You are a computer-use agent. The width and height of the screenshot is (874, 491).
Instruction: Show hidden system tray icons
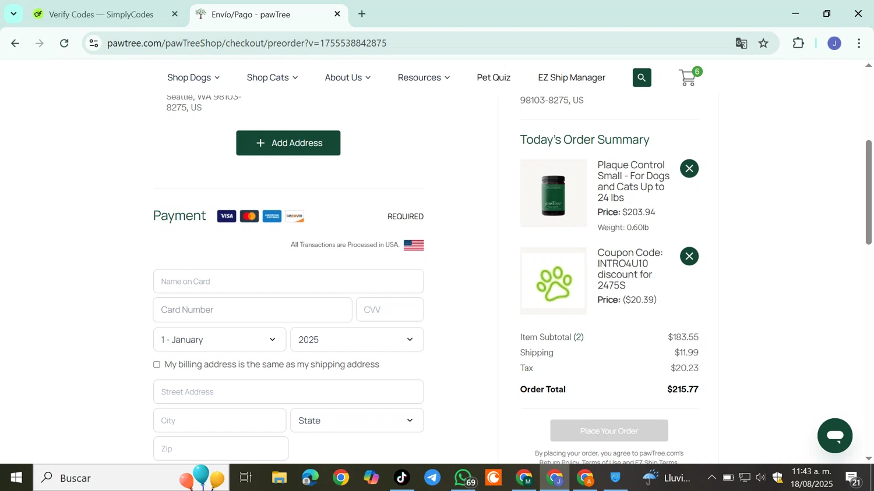click(711, 478)
